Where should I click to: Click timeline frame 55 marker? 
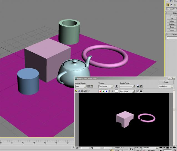56,143
